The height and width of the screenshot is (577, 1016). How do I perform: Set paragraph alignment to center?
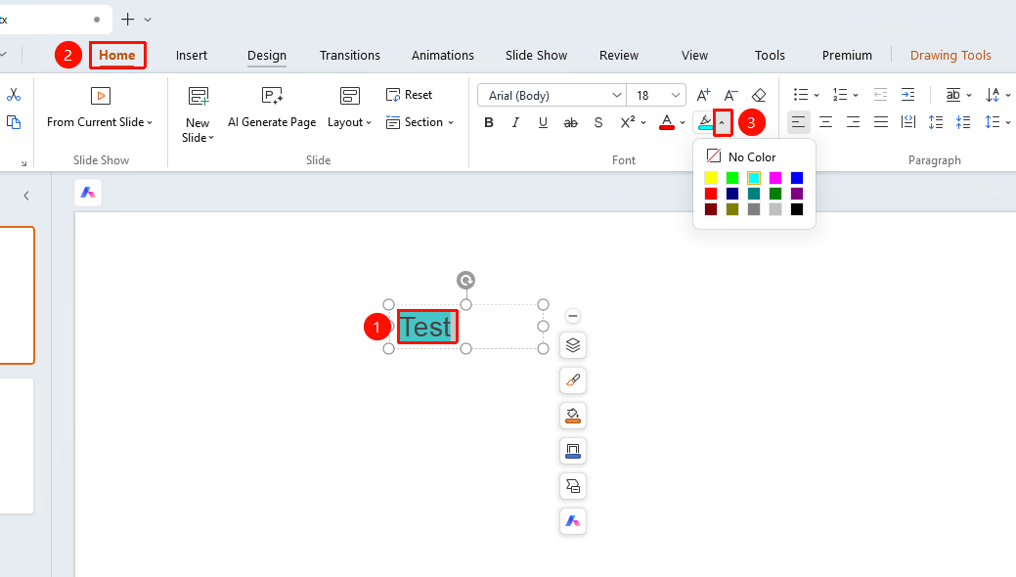(825, 122)
